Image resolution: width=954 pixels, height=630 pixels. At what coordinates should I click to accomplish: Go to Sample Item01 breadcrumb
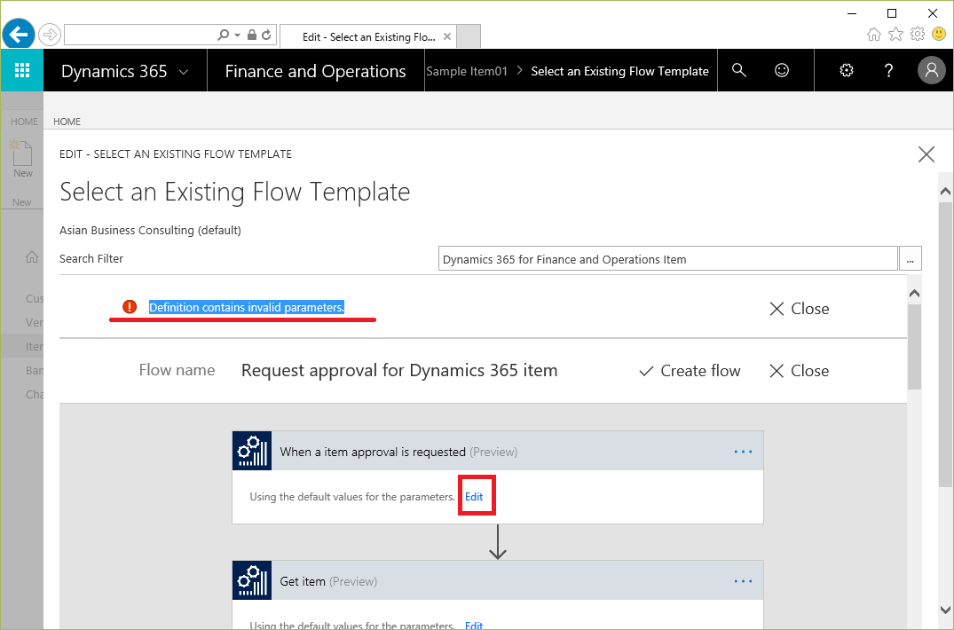(x=467, y=71)
